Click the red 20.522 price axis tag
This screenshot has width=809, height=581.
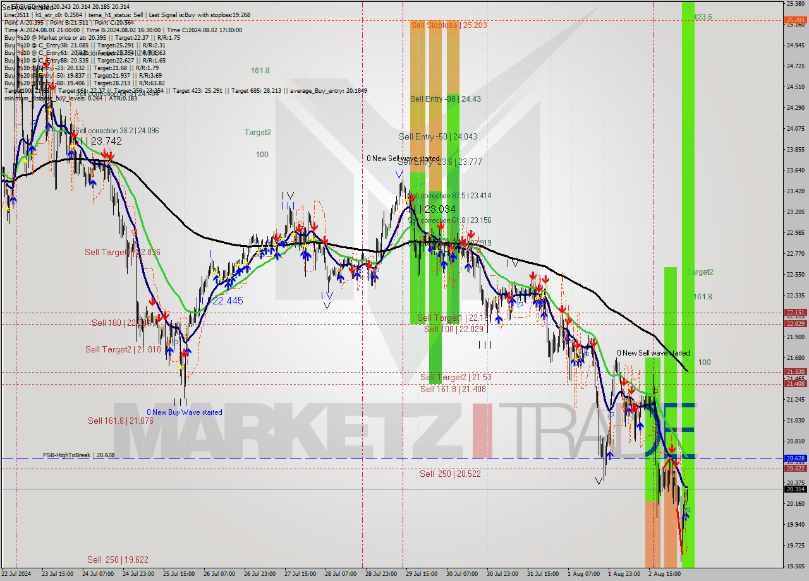(x=795, y=468)
